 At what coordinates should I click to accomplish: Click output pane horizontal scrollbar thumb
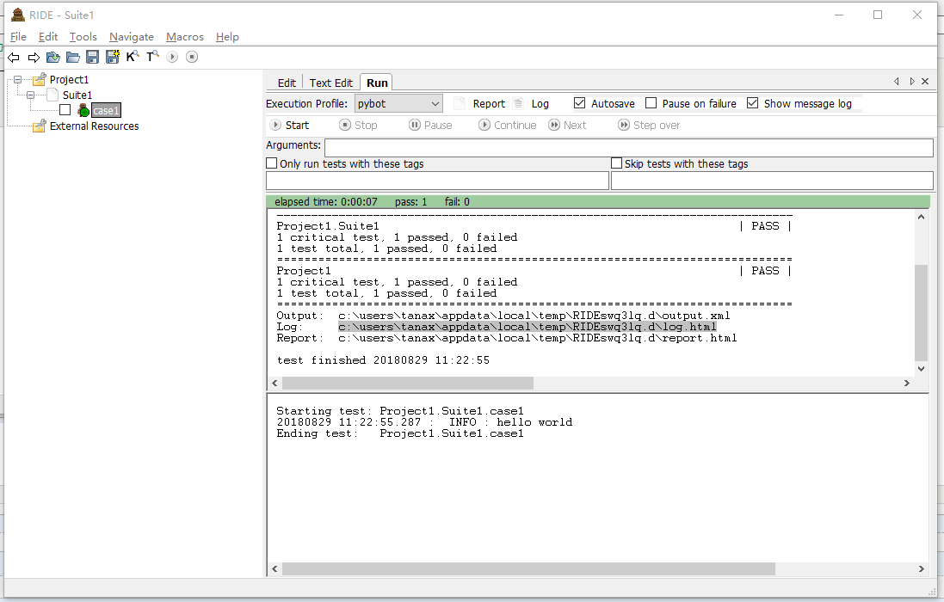pos(408,383)
